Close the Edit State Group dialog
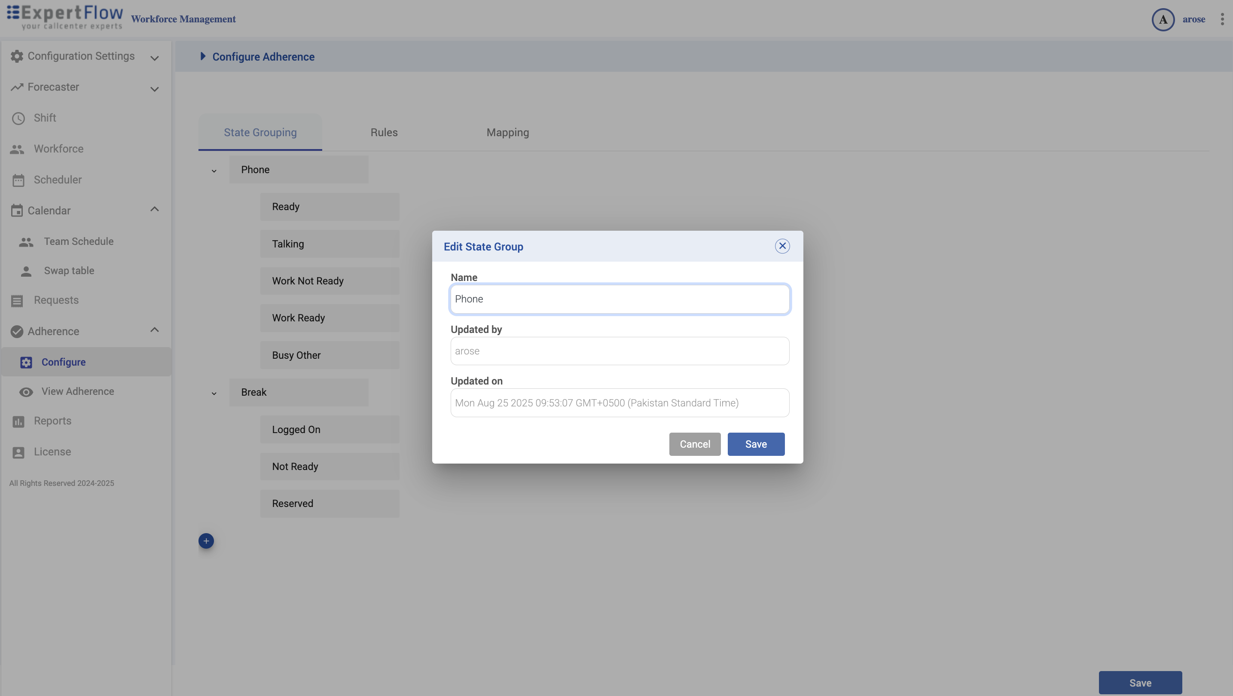The height and width of the screenshot is (696, 1233). point(782,246)
